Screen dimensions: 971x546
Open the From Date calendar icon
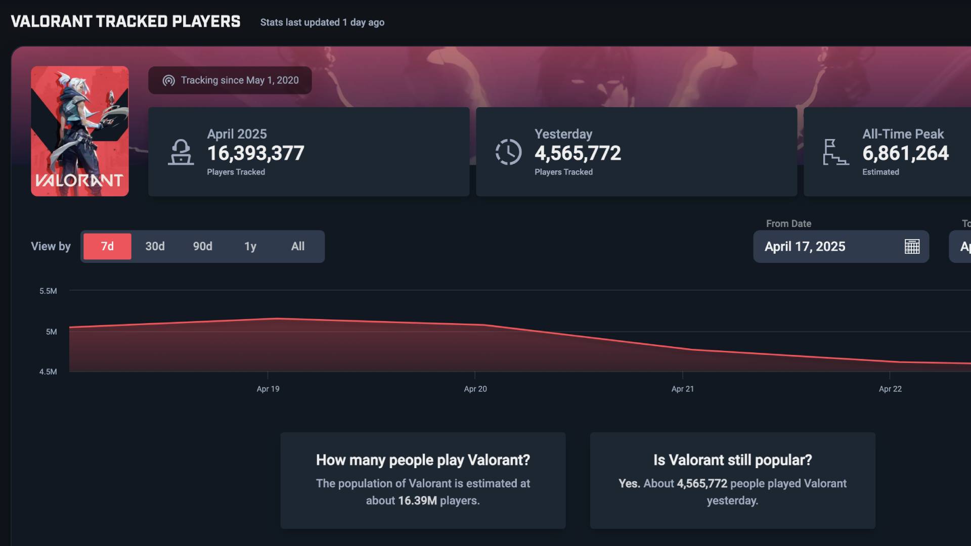point(911,246)
